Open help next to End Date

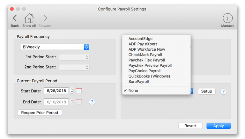tap(92, 102)
